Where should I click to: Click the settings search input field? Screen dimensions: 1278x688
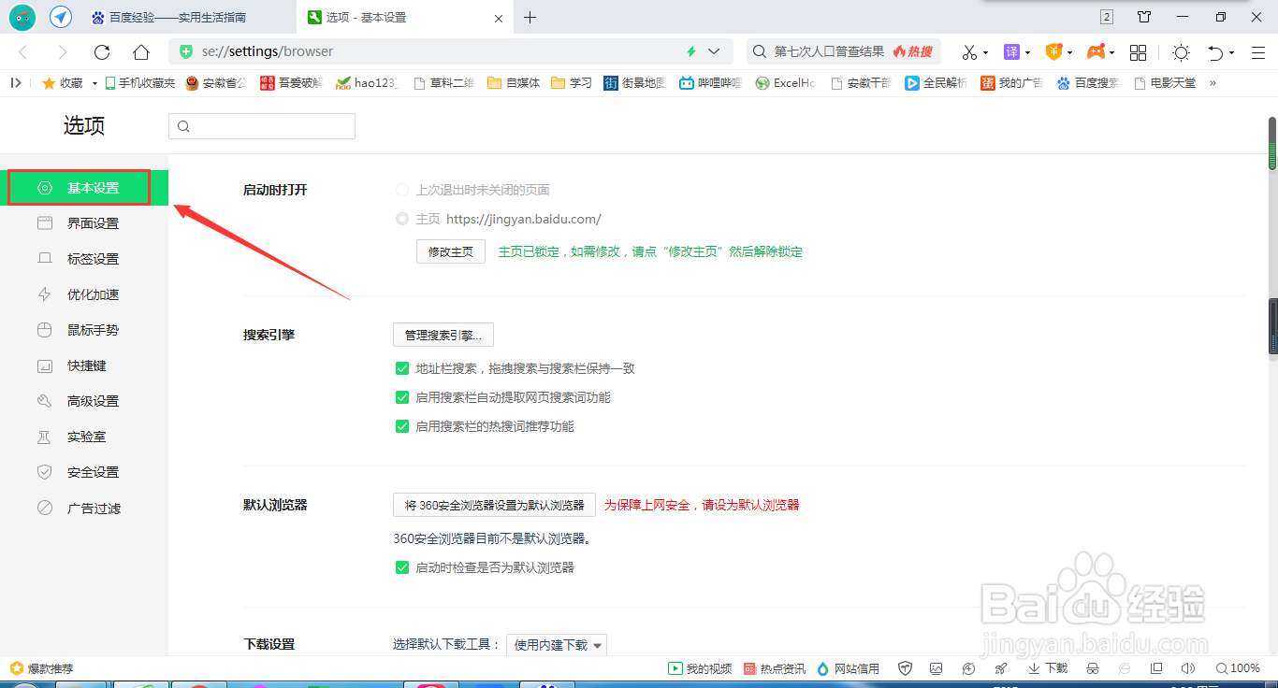[x=262, y=125]
